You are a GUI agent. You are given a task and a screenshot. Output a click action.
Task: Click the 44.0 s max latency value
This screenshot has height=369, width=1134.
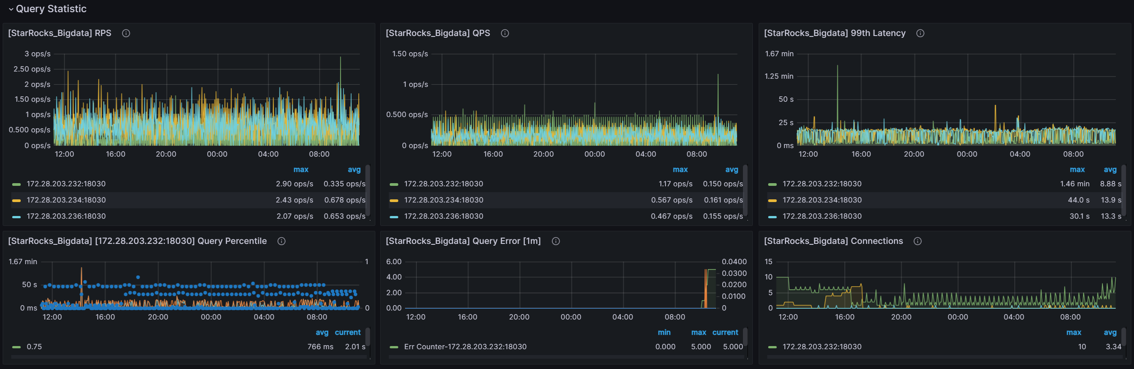click(1079, 200)
